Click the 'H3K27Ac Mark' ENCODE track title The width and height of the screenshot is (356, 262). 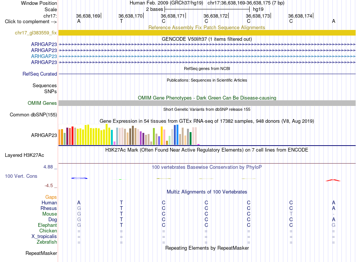pos(207,150)
